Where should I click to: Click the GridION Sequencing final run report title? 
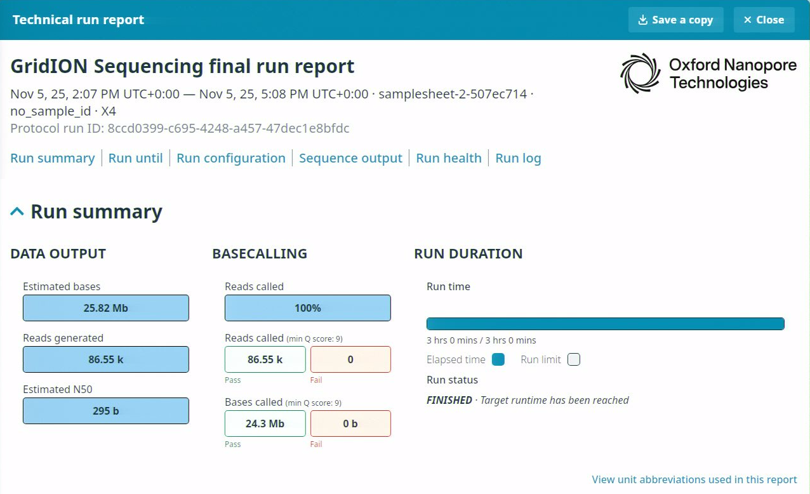(182, 66)
